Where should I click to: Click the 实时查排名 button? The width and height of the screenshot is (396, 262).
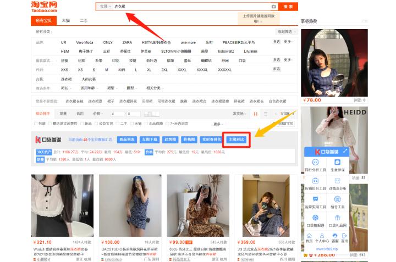[211, 140]
